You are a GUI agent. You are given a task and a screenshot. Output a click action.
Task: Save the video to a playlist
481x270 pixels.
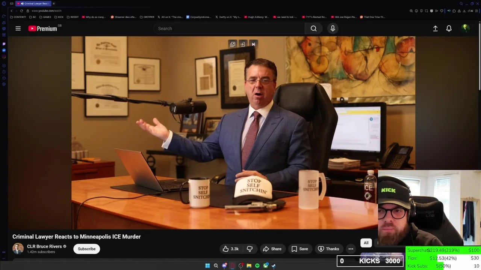pyautogui.click(x=300, y=249)
